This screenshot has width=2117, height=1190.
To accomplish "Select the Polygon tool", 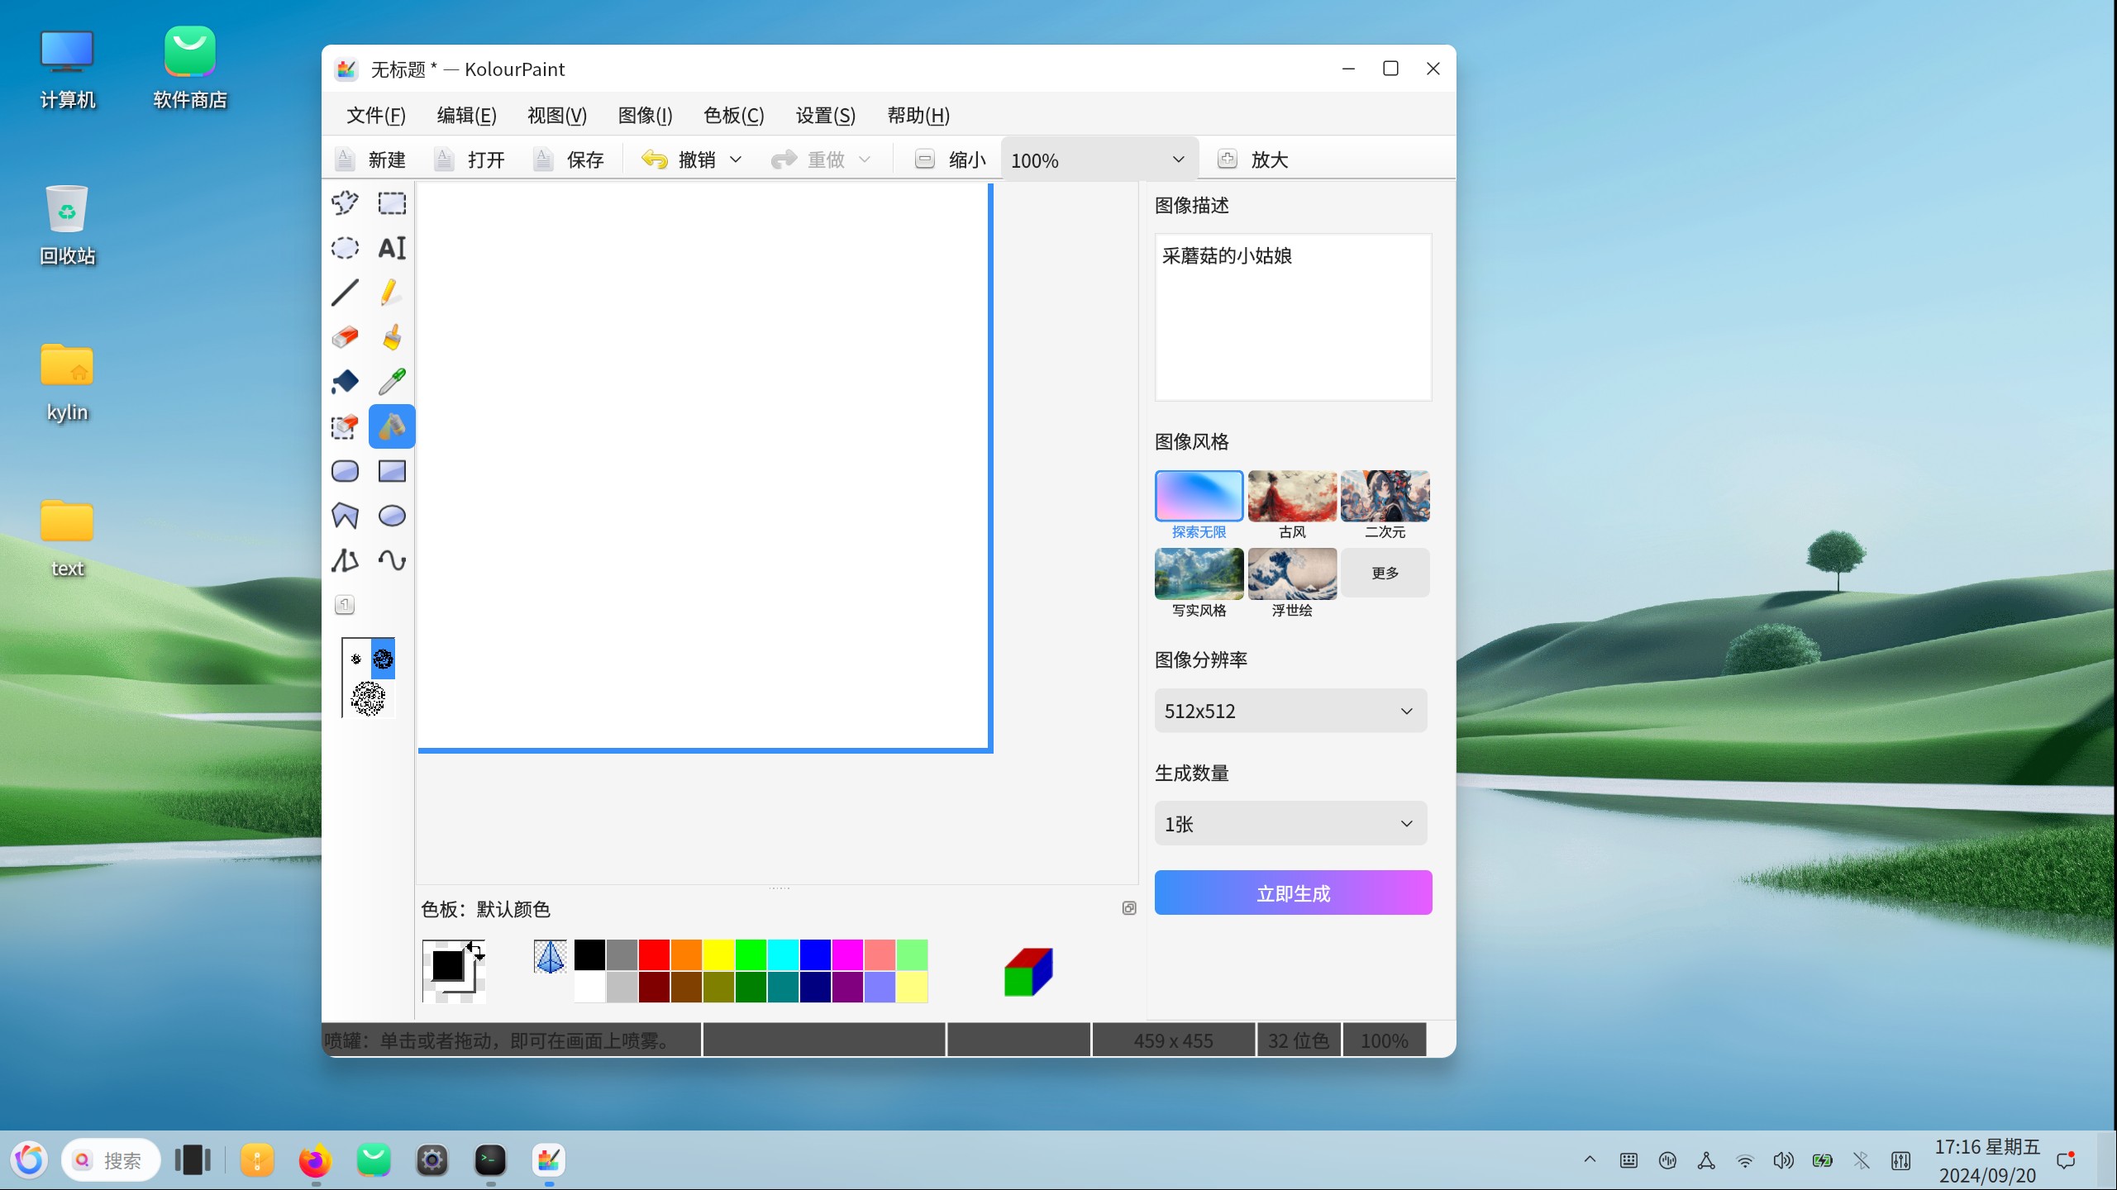I will (345, 516).
